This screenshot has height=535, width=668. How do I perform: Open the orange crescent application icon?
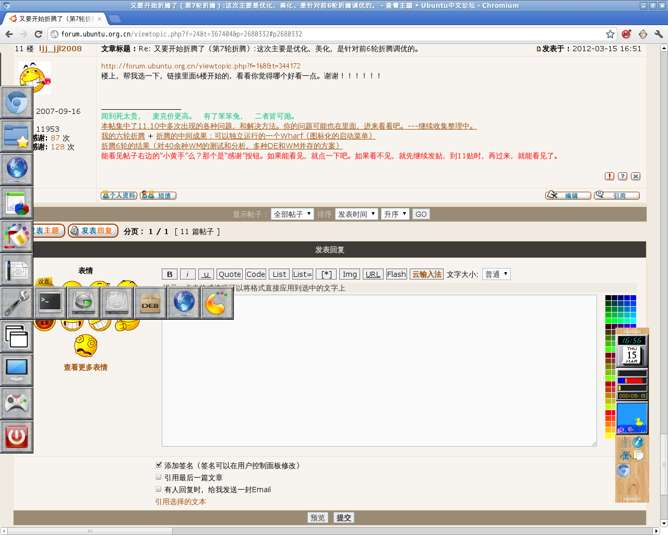217,303
